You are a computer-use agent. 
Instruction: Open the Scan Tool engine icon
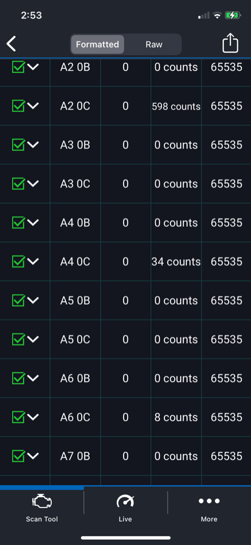point(42,501)
